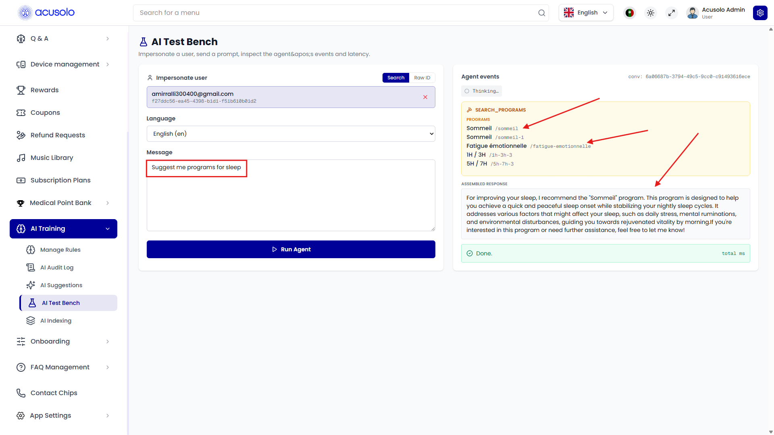The height and width of the screenshot is (435, 774).
Task: Click the Q & A sidebar icon
Action: click(x=21, y=39)
